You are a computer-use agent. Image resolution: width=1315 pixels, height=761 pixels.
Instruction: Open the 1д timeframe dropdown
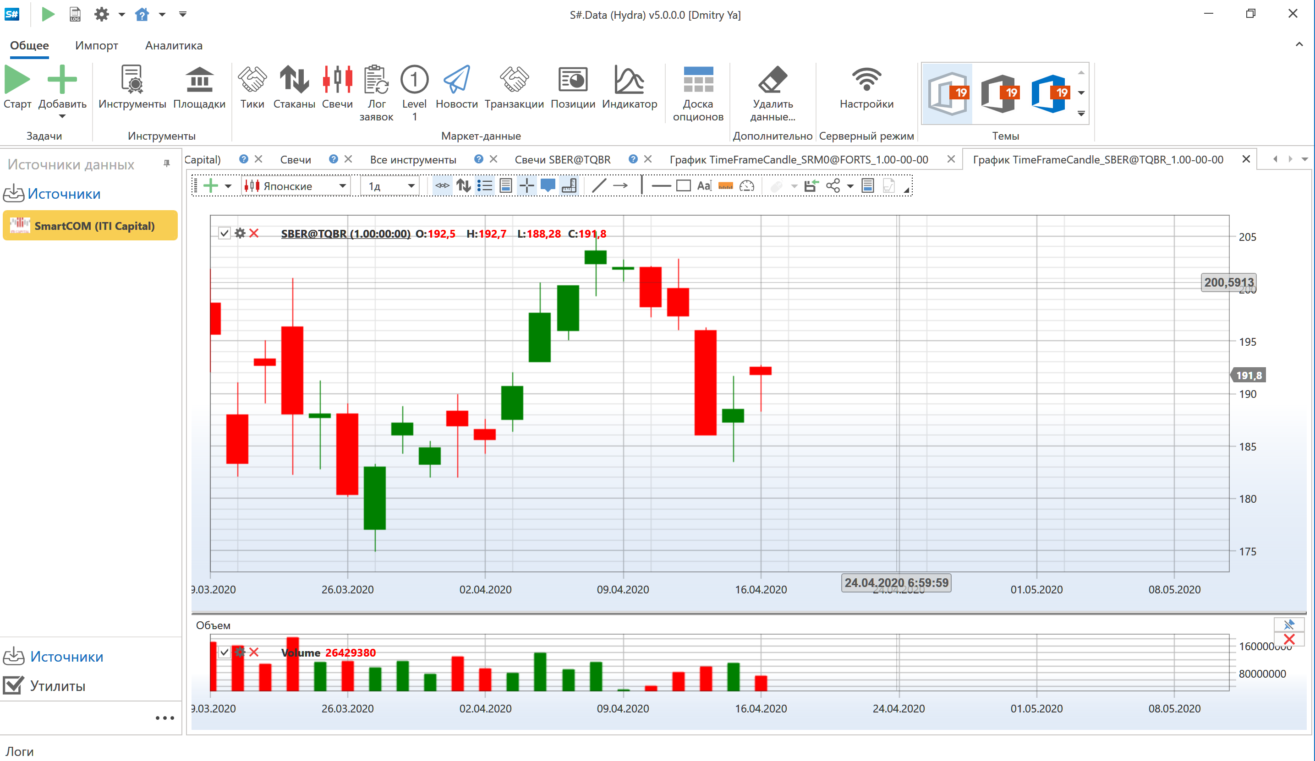411,186
